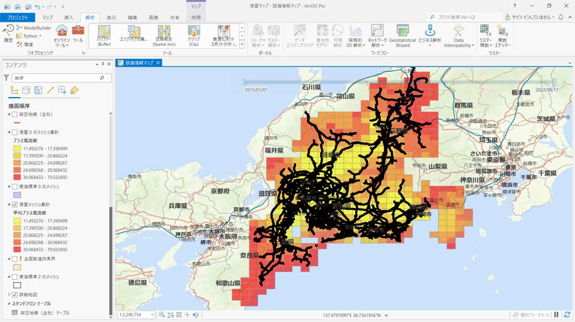Toggle the 詳細地図 basemap layer visibility

click(x=15, y=294)
